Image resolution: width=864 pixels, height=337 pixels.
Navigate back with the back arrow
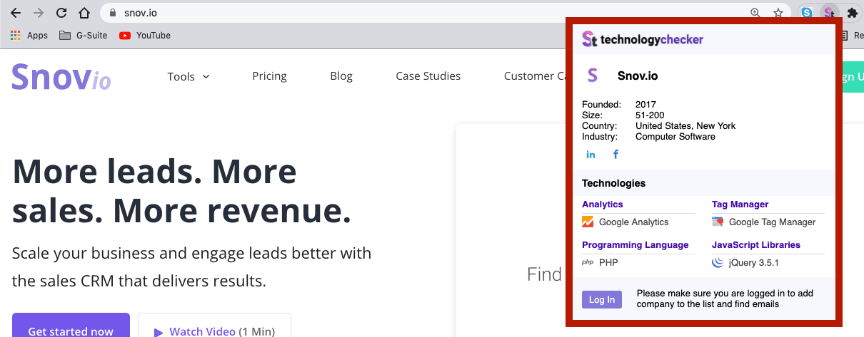(16, 13)
